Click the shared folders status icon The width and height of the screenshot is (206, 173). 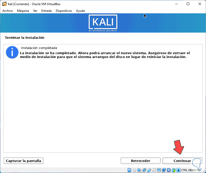154,170
